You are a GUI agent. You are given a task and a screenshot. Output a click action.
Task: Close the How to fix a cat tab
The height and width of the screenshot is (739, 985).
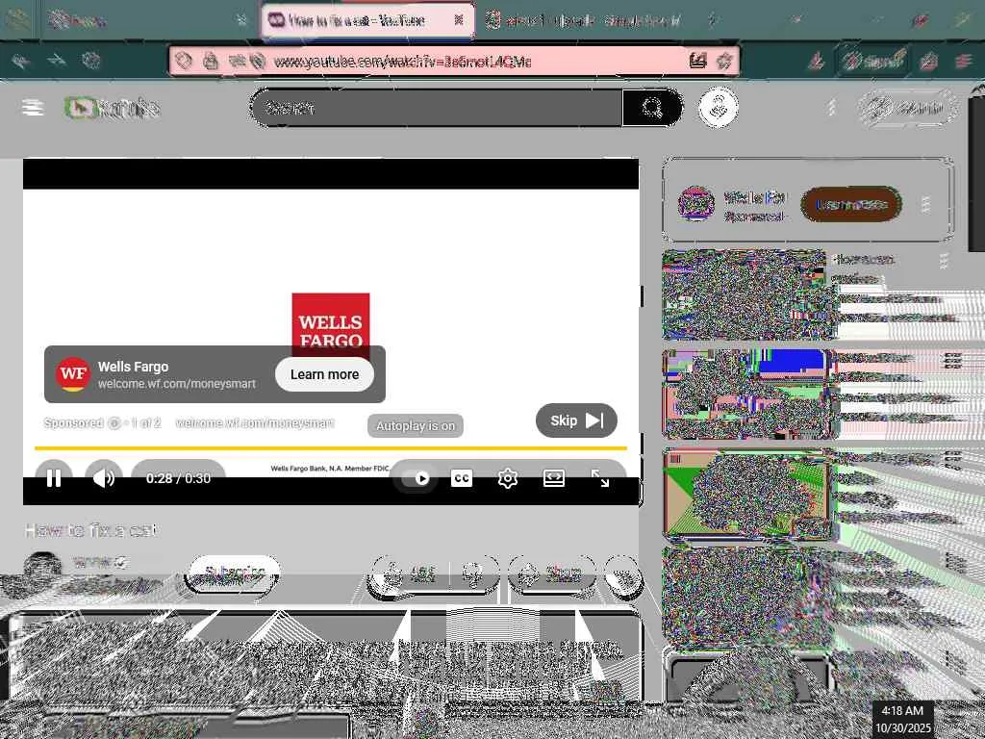(x=459, y=20)
